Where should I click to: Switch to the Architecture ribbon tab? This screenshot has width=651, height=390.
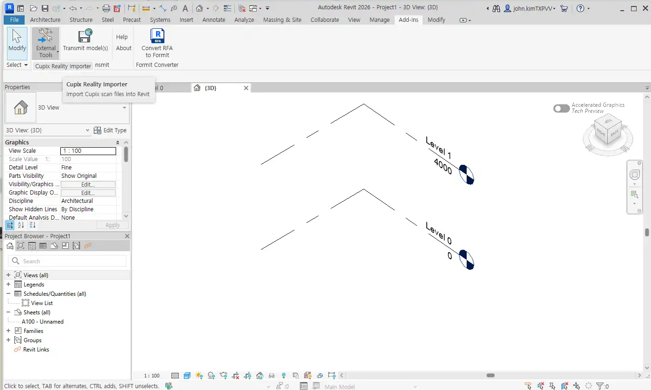tap(45, 19)
